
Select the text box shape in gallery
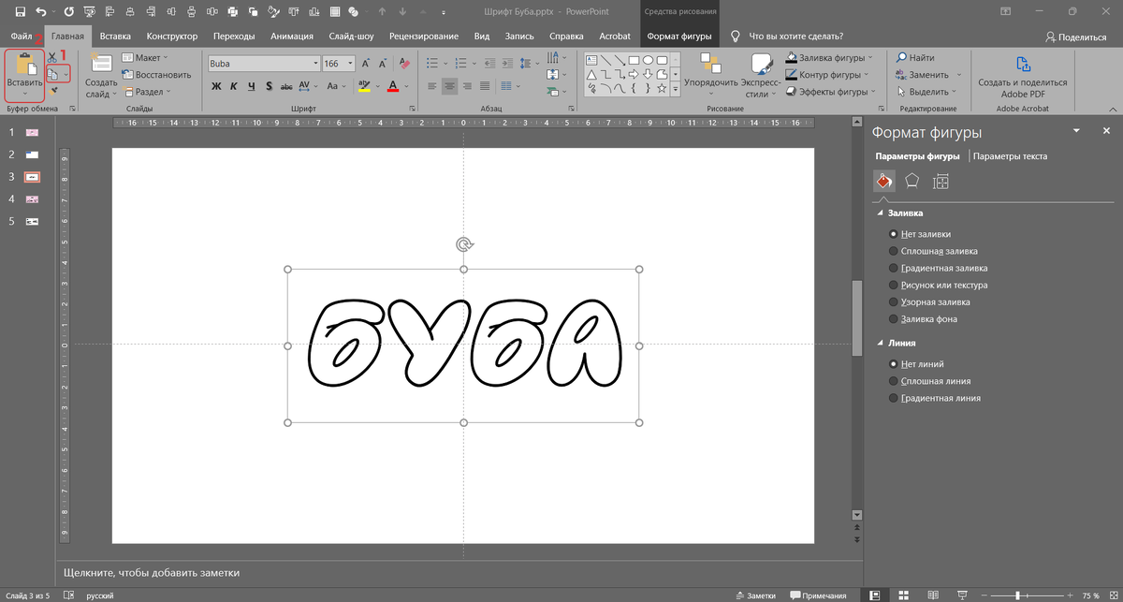pos(591,60)
